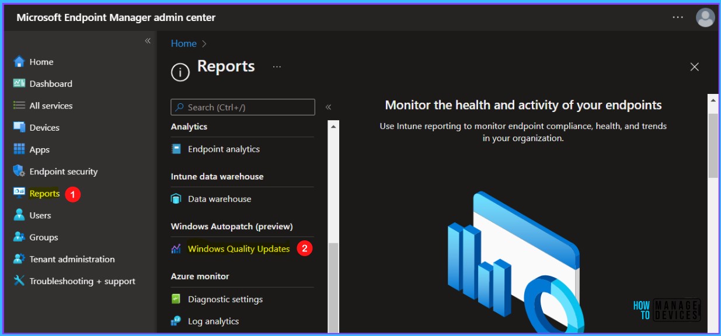721x336 pixels.
Task: Click the Home house icon in sidebar
Action: 19,62
